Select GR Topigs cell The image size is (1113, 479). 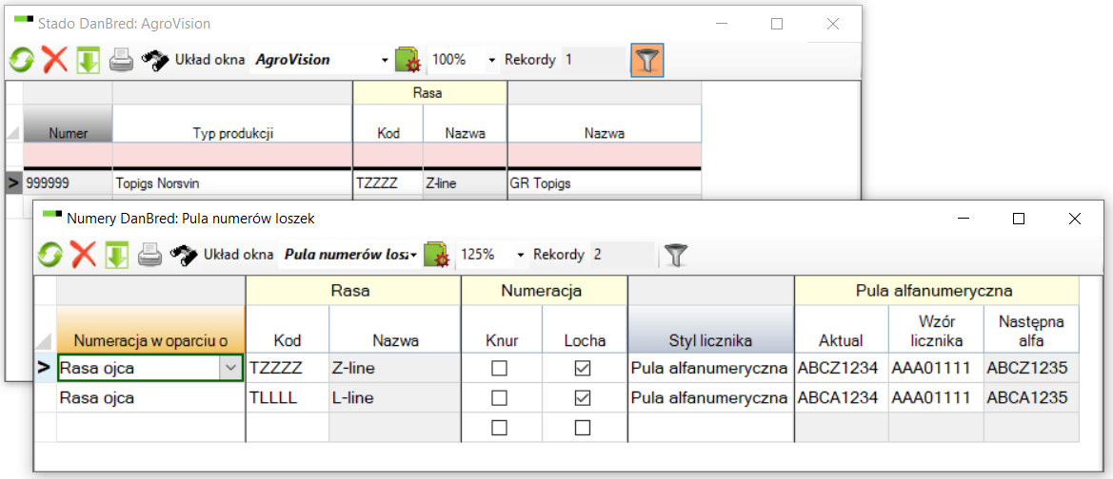[x=604, y=182]
